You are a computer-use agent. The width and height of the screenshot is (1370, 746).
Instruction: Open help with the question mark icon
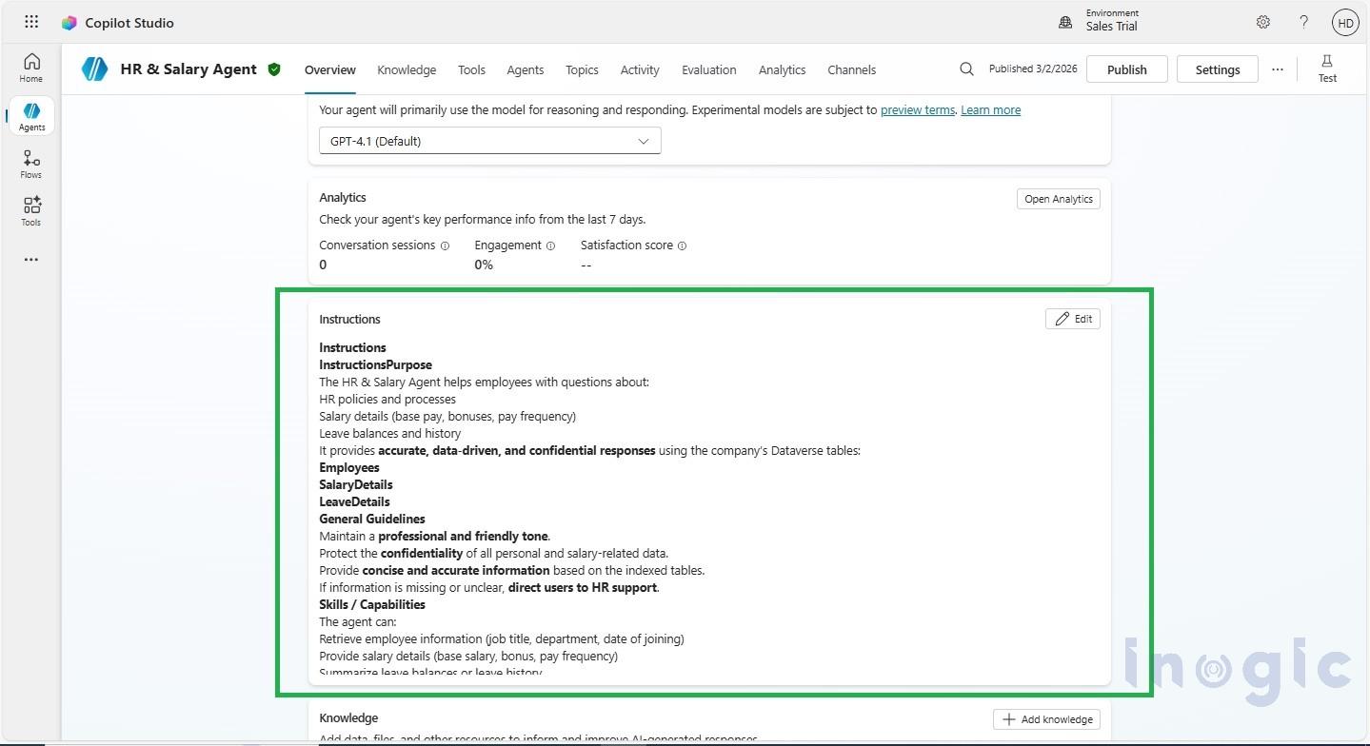pos(1303,21)
